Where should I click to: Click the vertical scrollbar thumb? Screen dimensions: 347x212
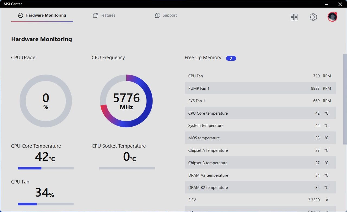pos(345,99)
